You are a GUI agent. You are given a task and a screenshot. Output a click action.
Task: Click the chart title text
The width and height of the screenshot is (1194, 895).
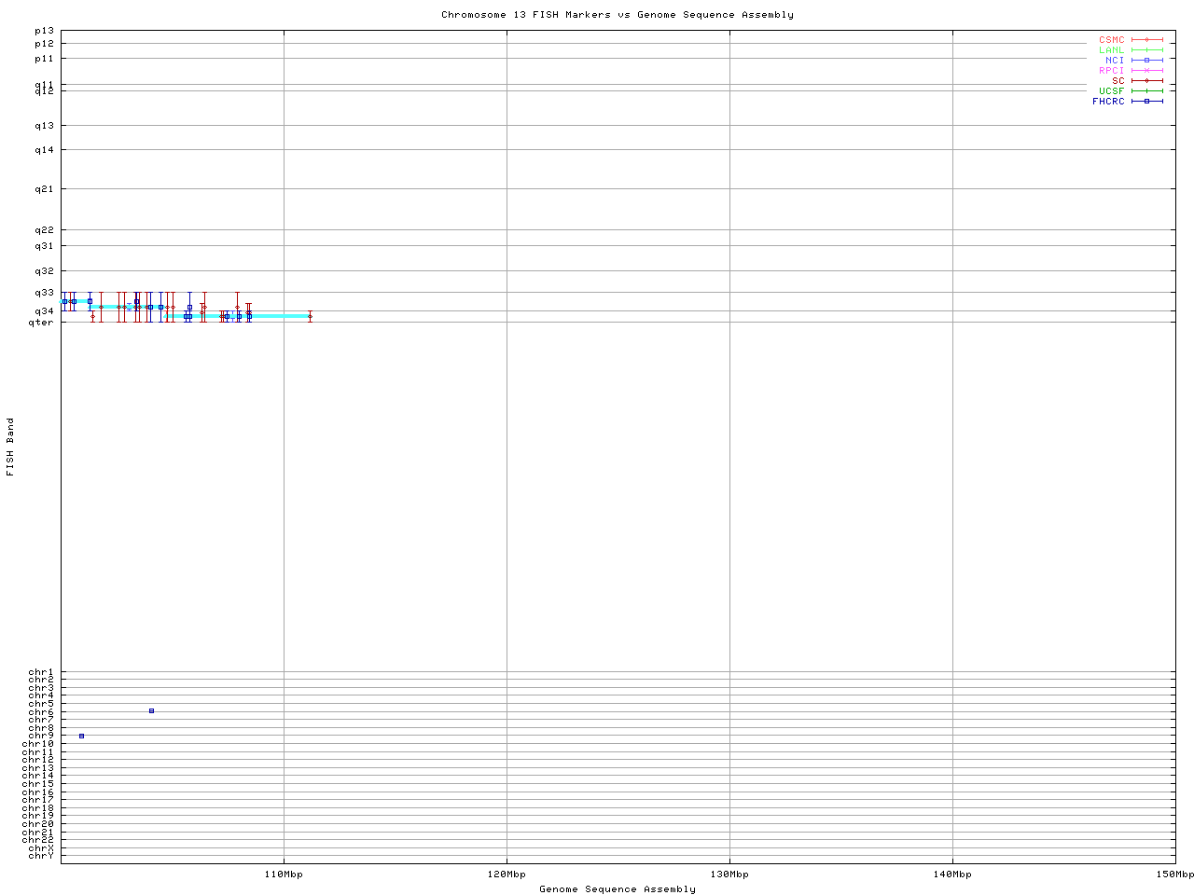(x=618, y=15)
